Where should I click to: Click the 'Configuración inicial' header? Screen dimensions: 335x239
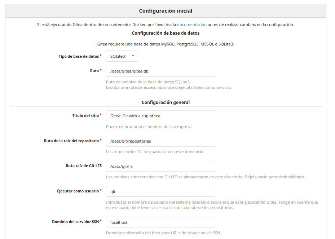point(166,11)
